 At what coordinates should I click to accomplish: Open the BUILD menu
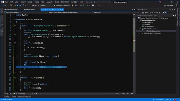point(30,2)
